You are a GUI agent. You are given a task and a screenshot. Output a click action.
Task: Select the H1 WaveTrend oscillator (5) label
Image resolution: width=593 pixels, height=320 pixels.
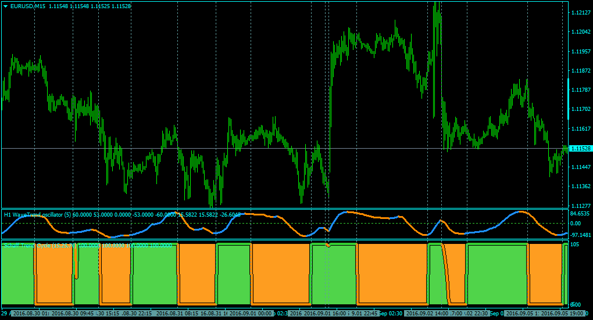pos(37,215)
